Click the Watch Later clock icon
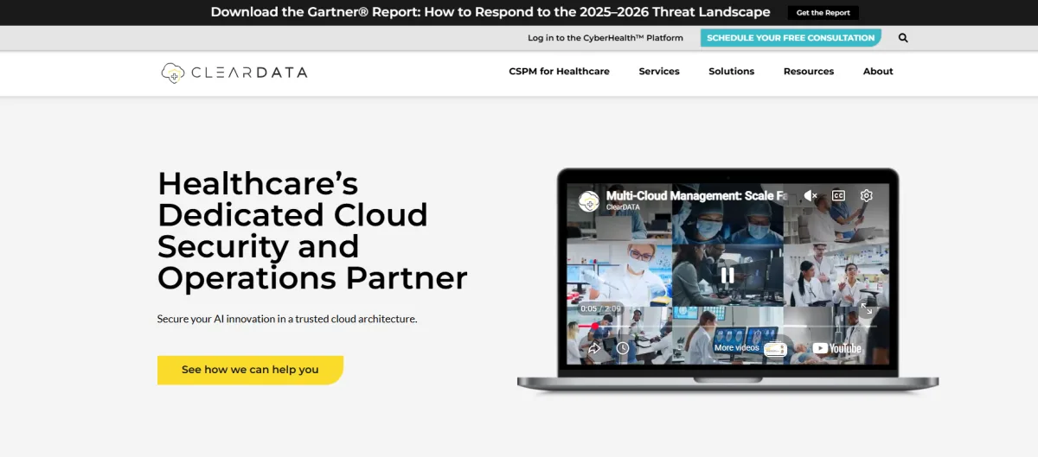The width and height of the screenshot is (1038, 457). [623, 348]
